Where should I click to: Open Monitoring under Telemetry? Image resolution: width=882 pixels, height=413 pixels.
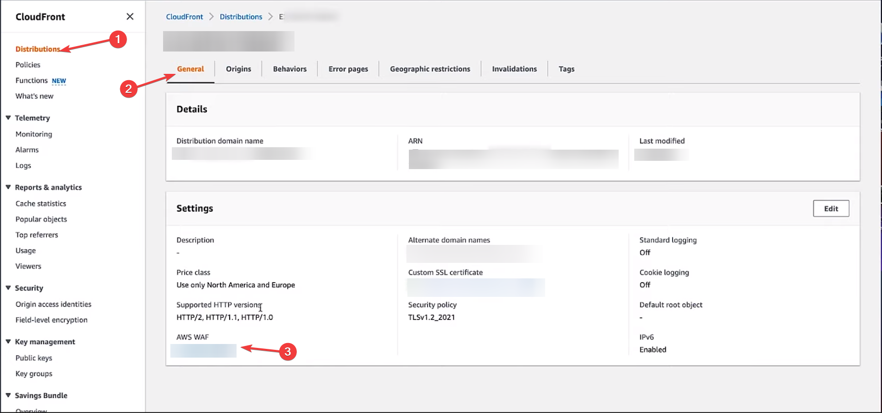click(34, 134)
